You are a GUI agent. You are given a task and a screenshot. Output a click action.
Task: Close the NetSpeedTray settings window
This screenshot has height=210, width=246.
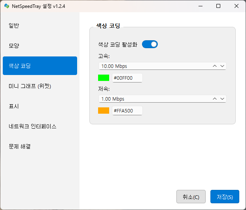click(237, 6)
